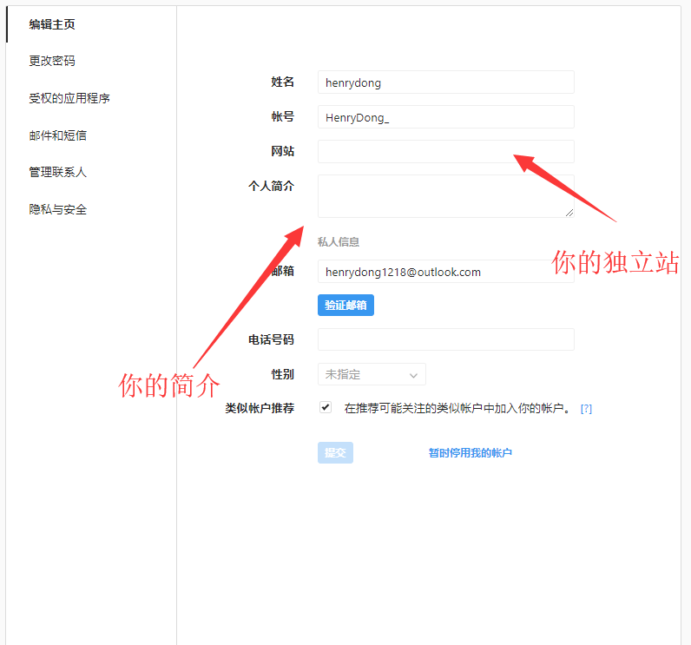Screen dimensions: 691x645
Task: Click the 提交 submit button
Action: click(x=335, y=452)
